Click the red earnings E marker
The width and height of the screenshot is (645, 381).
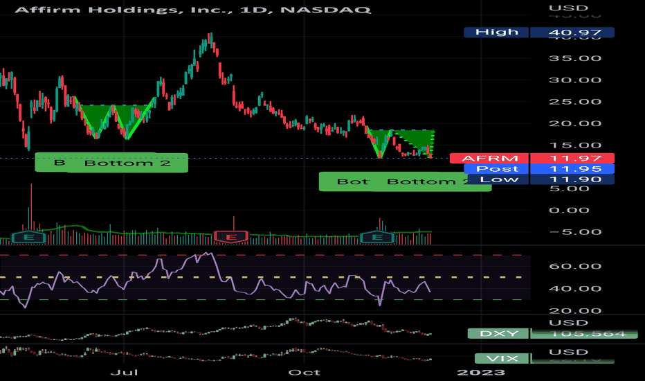pos(231,237)
